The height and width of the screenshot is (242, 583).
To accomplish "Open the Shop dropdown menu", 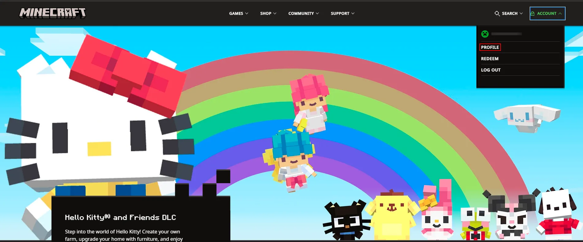I will pyautogui.click(x=268, y=13).
